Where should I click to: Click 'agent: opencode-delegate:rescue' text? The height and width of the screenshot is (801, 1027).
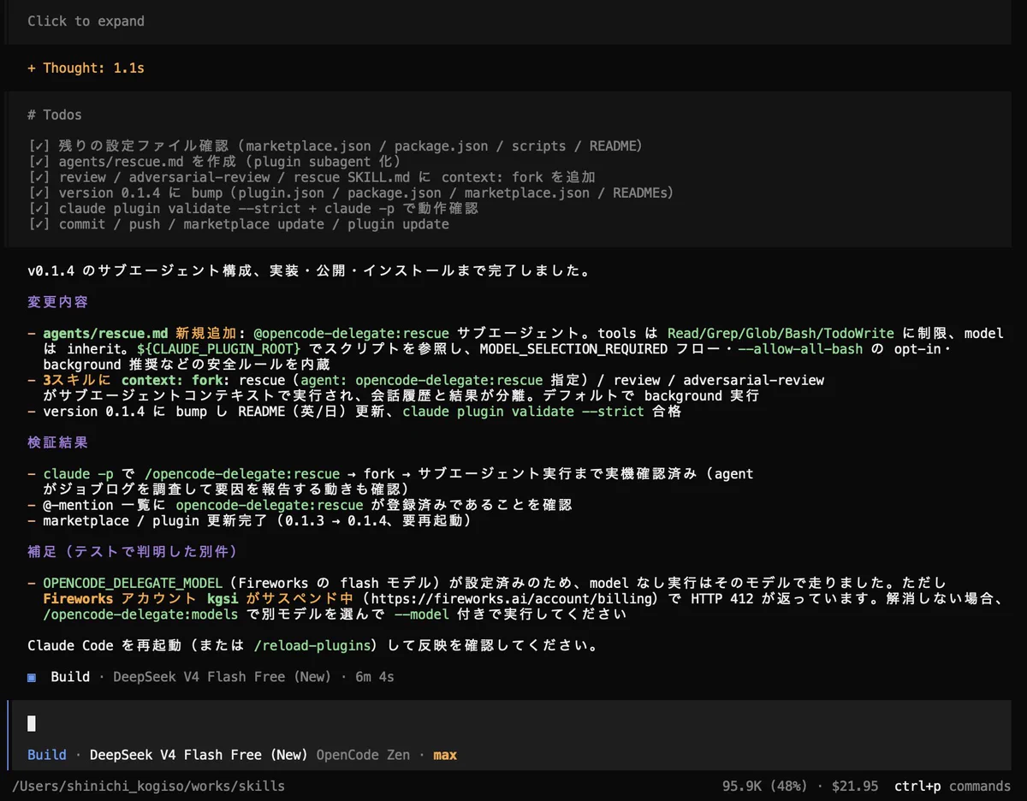(x=421, y=380)
